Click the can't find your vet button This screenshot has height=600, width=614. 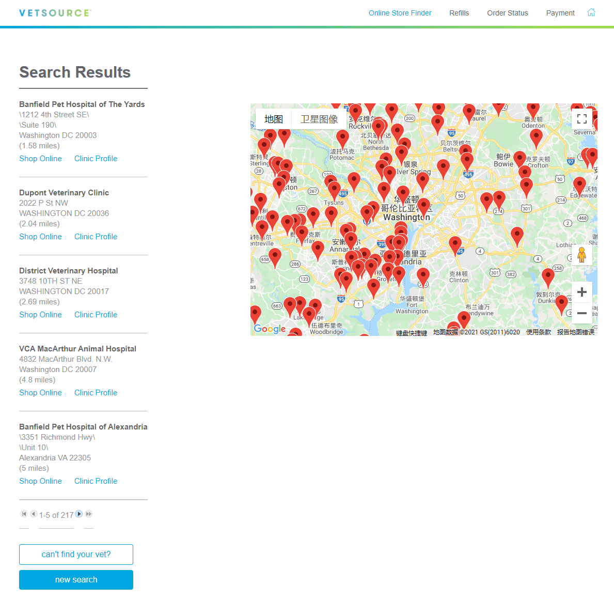point(76,554)
